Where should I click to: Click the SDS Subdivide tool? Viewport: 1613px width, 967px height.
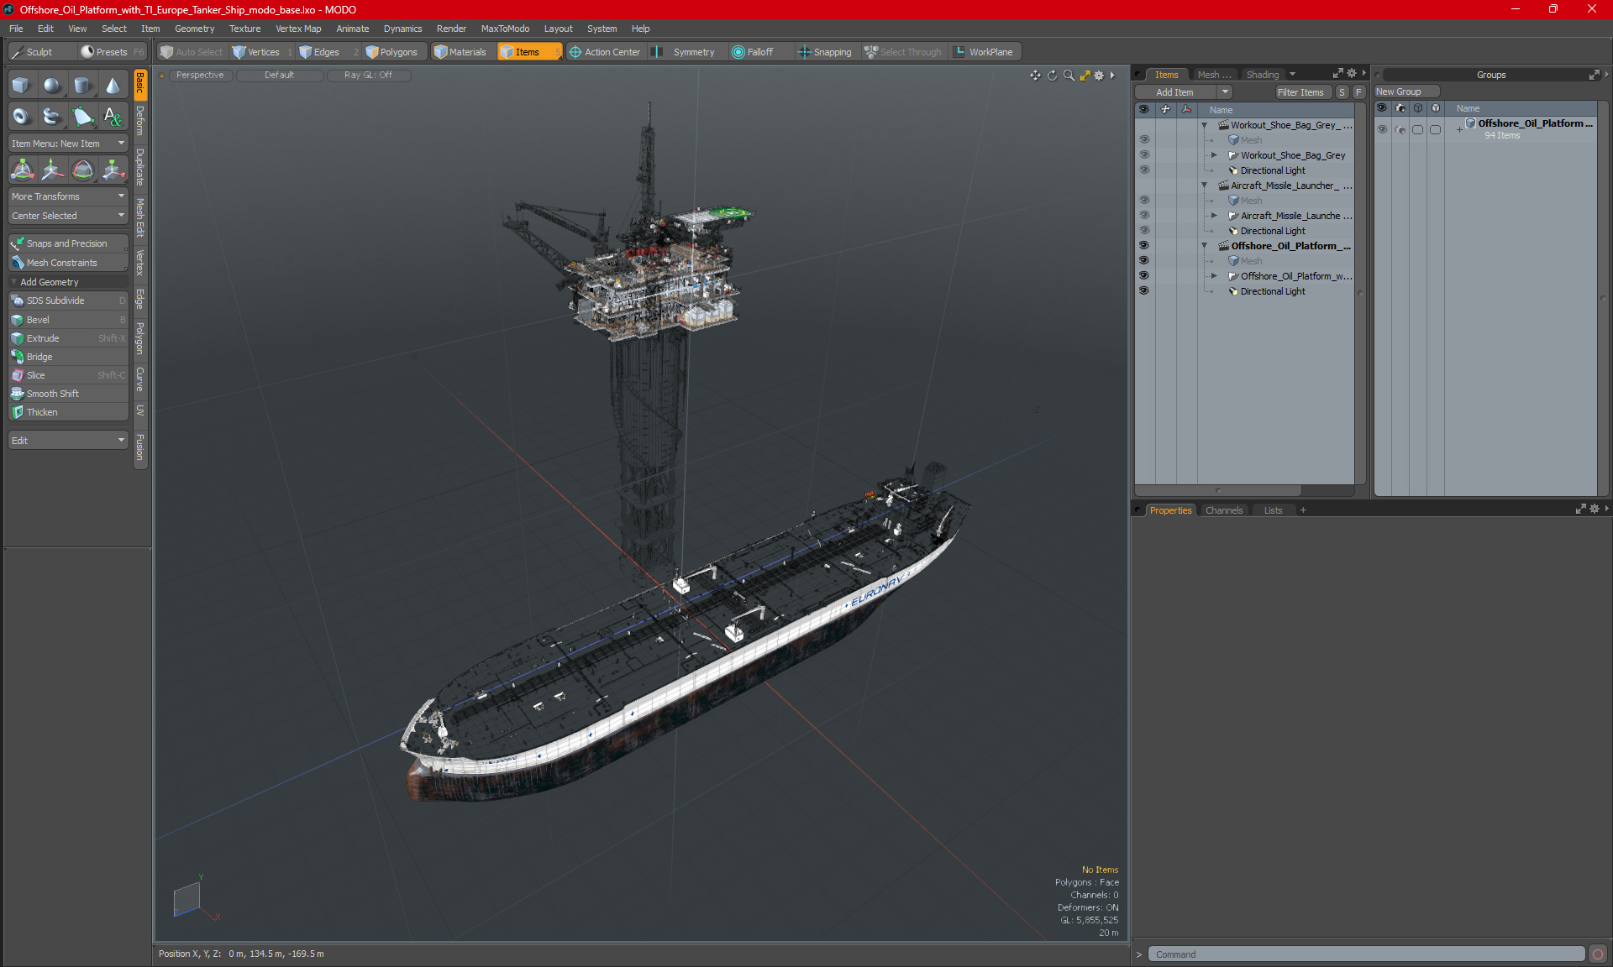[55, 301]
